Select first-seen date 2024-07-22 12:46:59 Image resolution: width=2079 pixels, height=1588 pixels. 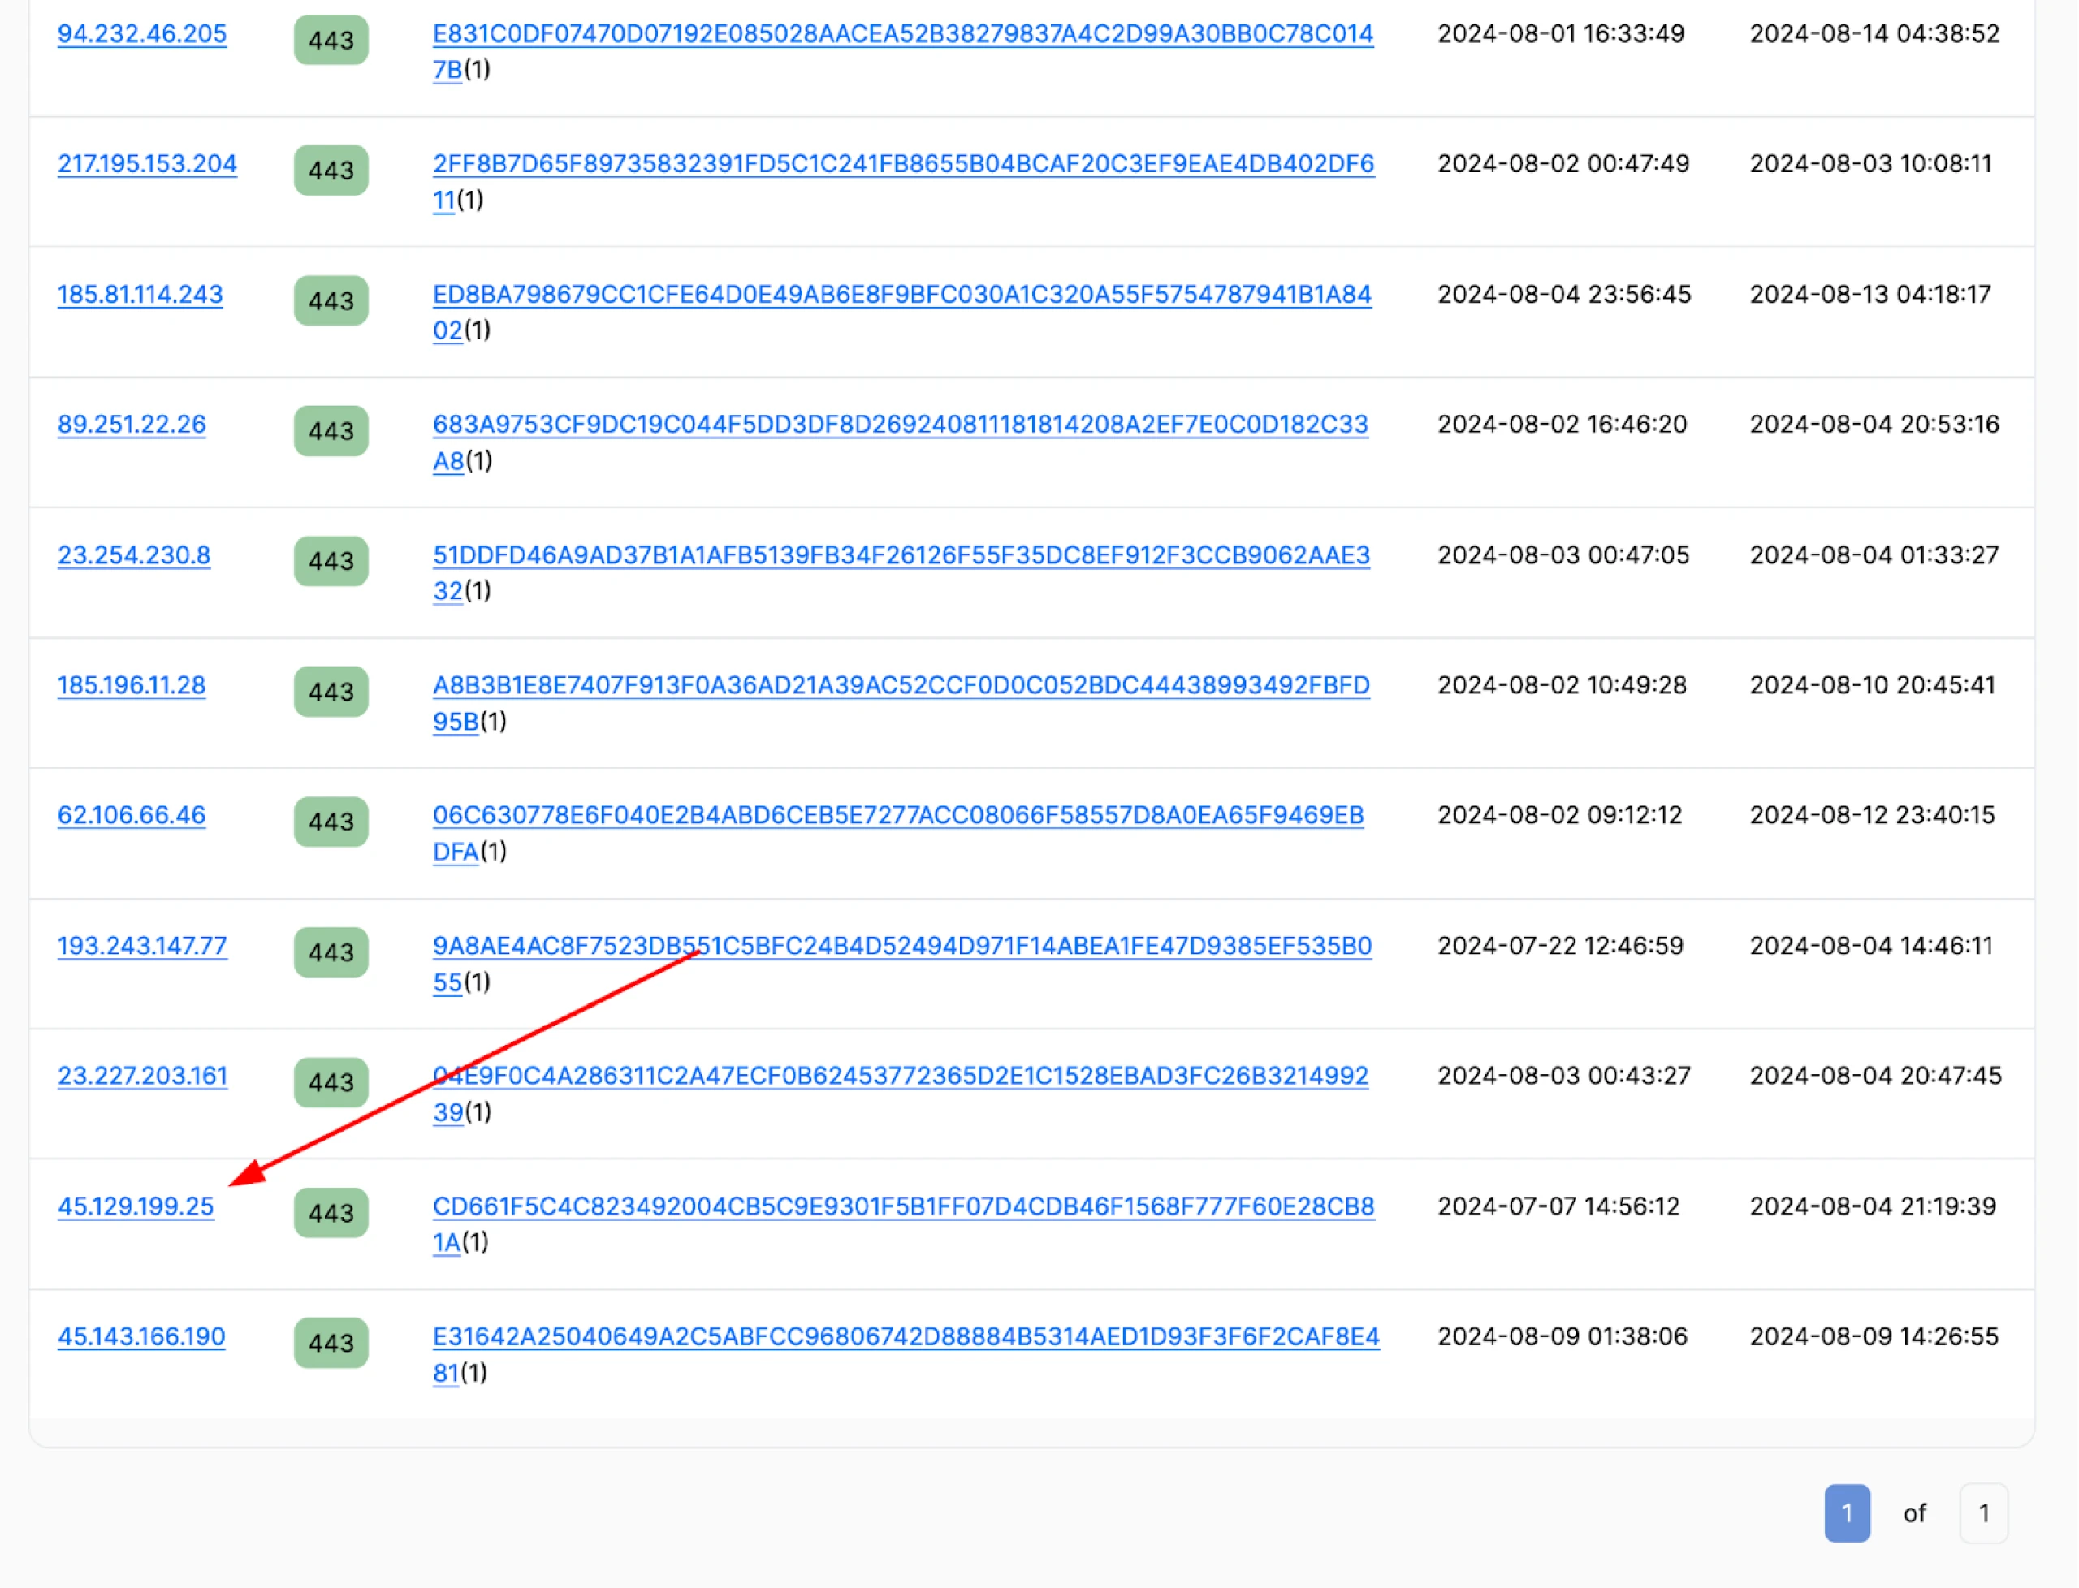[1561, 946]
